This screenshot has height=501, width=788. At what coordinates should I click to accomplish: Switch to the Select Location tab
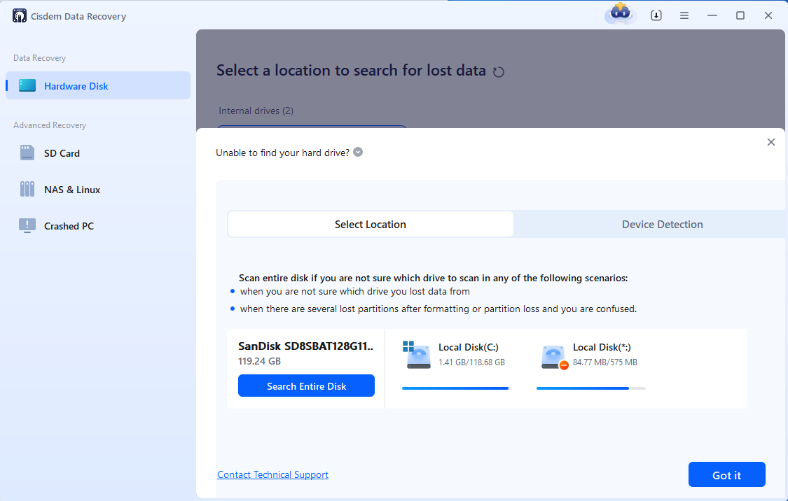(371, 225)
